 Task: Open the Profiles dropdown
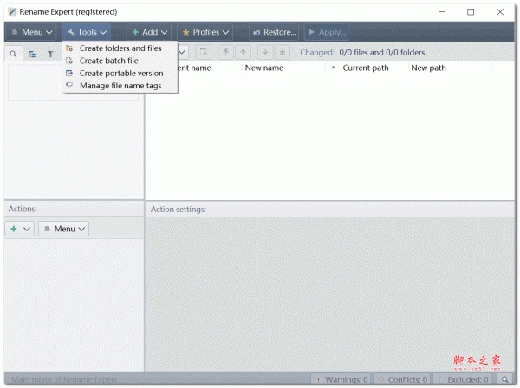205,32
